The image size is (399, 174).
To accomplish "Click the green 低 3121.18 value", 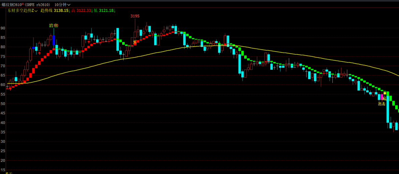I will coord(104,10).
